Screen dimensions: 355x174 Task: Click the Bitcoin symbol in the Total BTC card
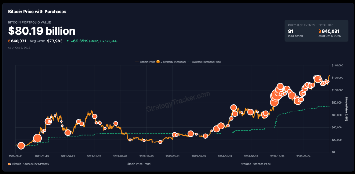coord(320,31)
